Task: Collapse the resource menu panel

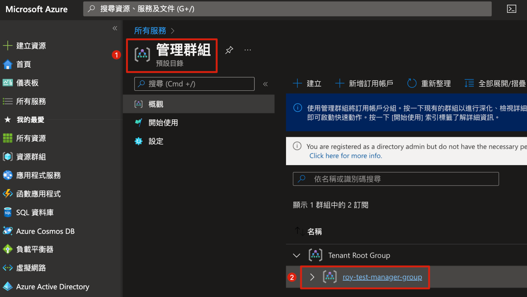Action: pyautogui.click(x=265, y=84)
